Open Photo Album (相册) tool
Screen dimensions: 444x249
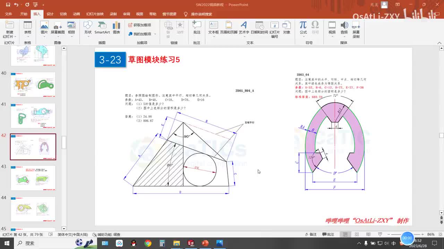coord(71,25)
